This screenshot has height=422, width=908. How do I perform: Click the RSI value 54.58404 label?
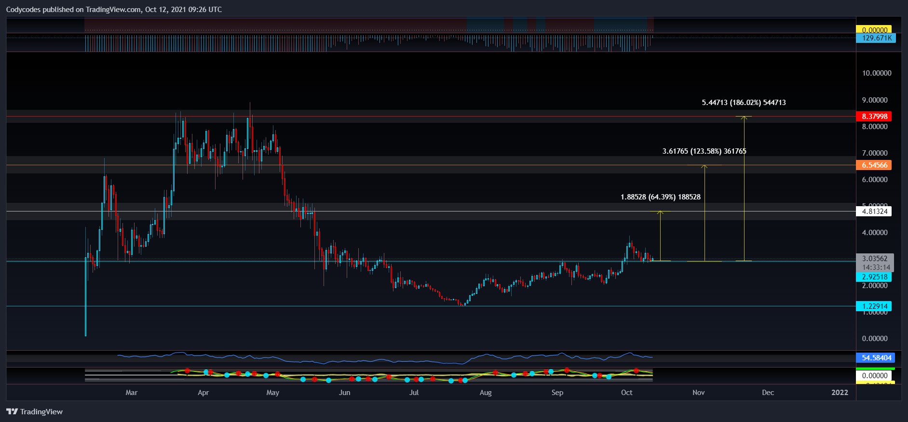click(875, 358)
